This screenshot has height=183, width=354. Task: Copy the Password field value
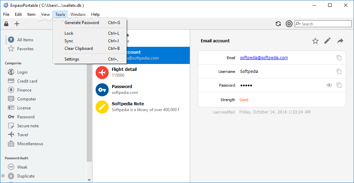click(x=339, y=85)
